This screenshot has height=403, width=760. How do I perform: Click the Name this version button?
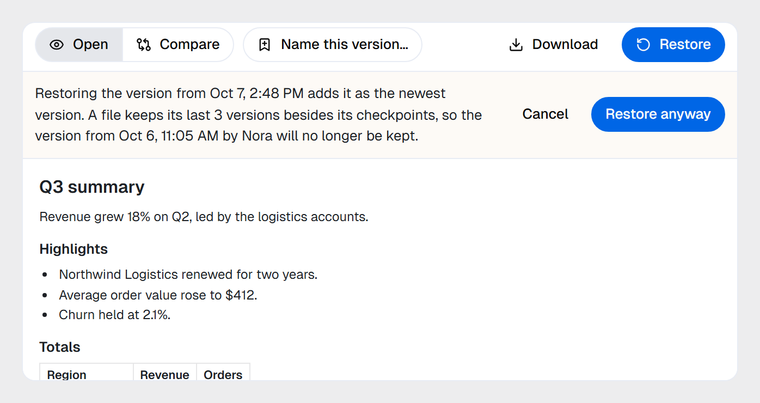click(x=333, y=45)
